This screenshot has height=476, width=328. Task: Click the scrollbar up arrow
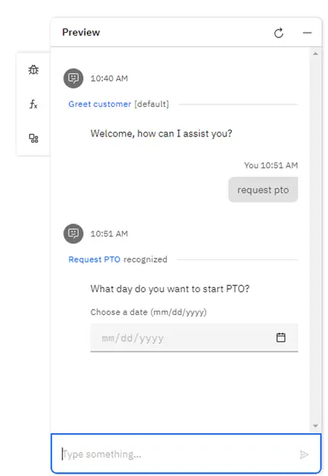(316, 53)
